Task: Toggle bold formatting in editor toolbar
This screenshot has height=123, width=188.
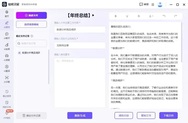Action: pos(116,16)
